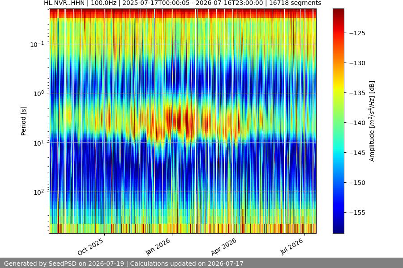Select the 'Generated by SeedPSD on 2026-07-19' footer text
The width and height of the screenshot is (403, 268).
click(64, 264)
